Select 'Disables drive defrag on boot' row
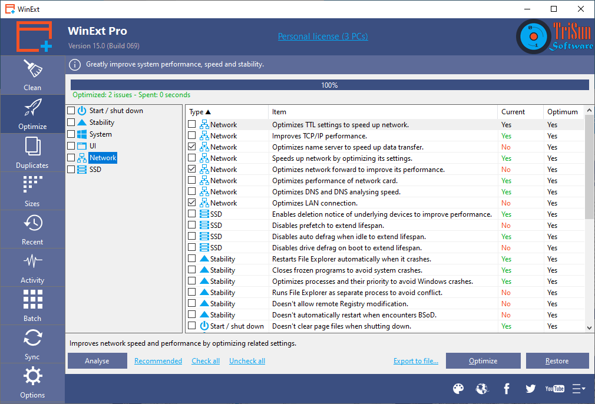The image size is (595, 404). pyautogui.click(x=385, y=247)
